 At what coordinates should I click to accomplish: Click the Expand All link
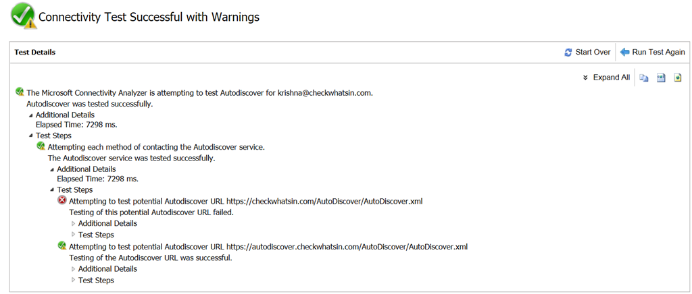tap(611, 78)
